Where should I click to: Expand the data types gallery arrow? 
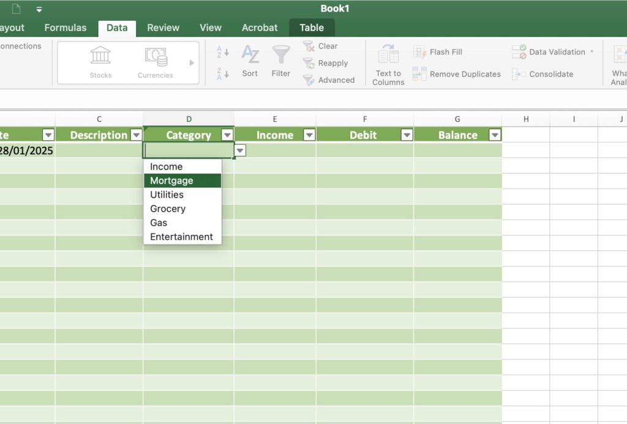[x=192, y=62]
